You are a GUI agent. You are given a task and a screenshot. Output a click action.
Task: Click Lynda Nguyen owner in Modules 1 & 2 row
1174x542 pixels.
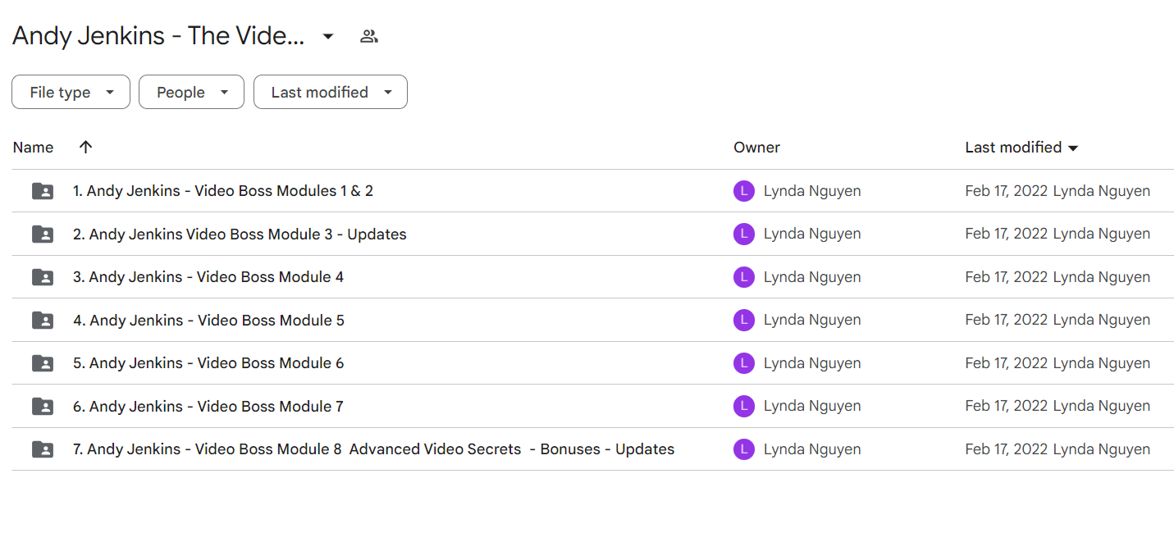(x=812, y=191)
